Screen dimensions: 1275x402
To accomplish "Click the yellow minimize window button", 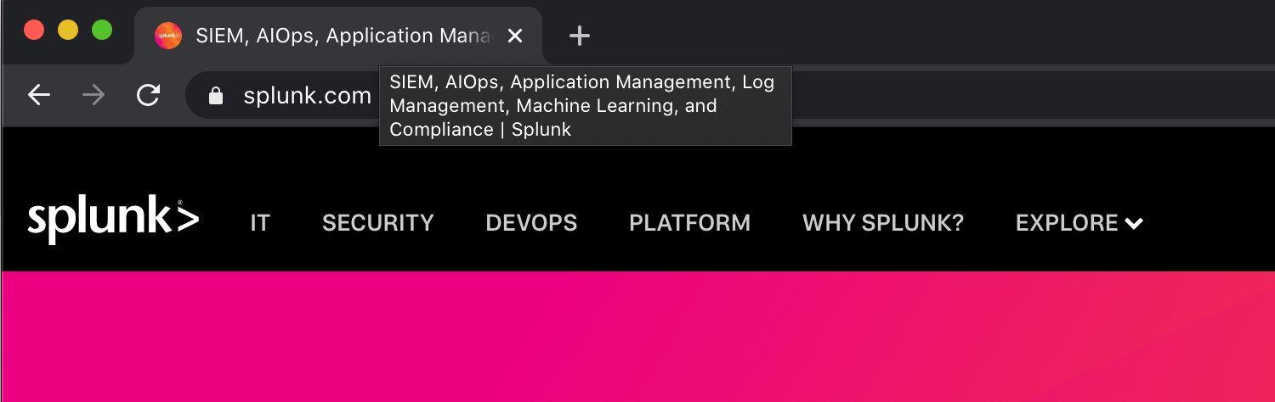I will click(68, 31).
